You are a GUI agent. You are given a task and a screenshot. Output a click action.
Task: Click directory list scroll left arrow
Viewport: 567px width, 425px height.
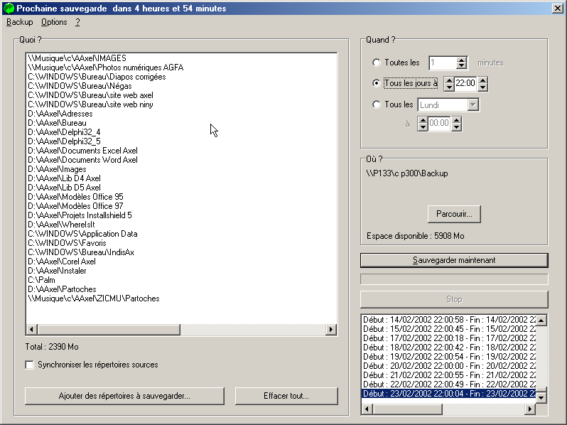[31, 330]
